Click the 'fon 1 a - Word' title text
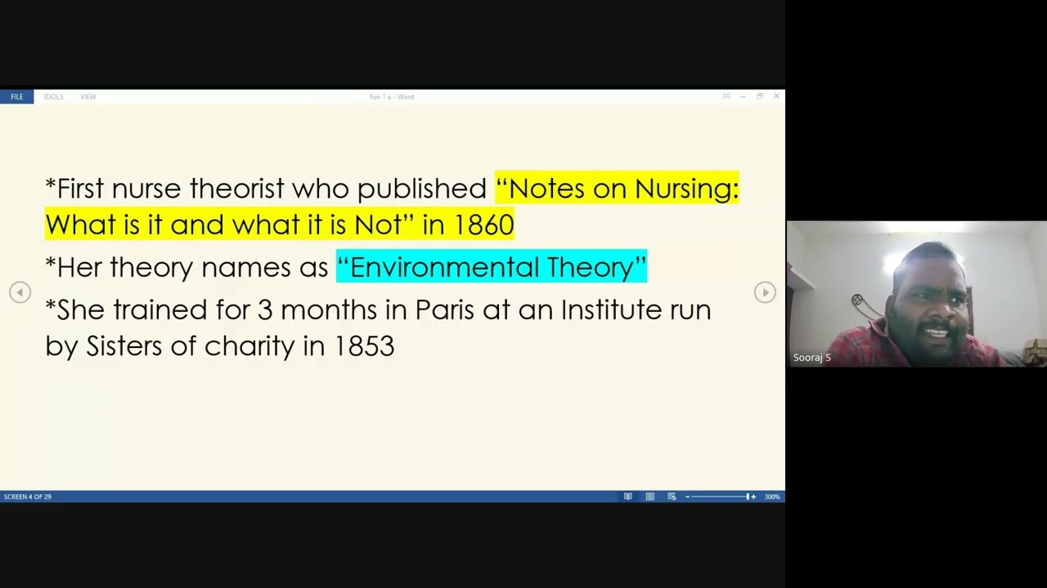Image resolution: width=1047 pixels, height=588 pixels. pyautogui.click(x=392, y=96)
